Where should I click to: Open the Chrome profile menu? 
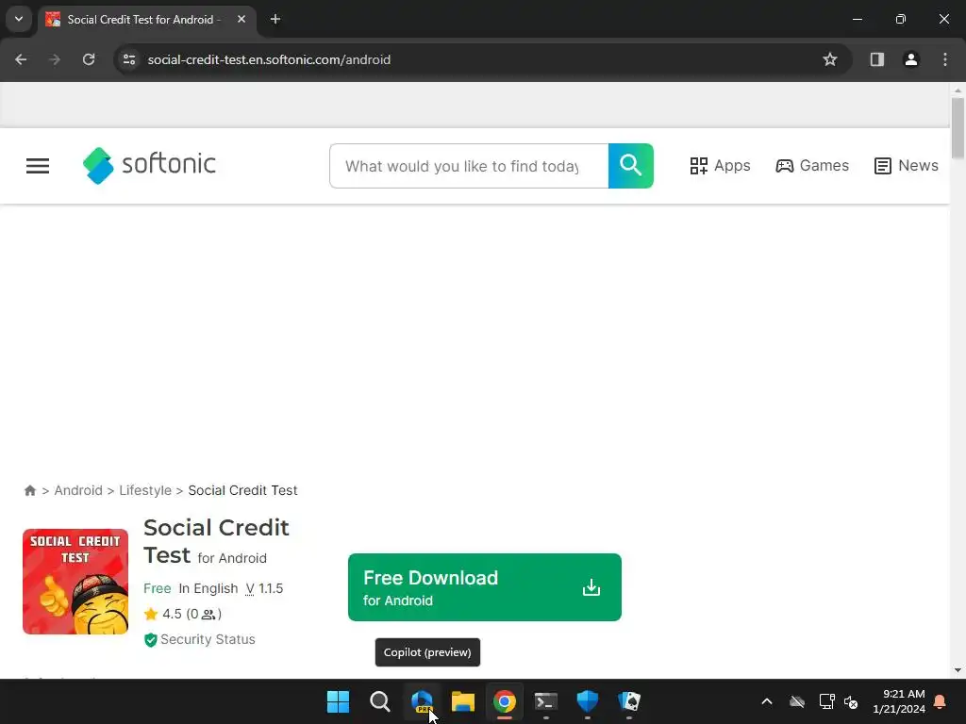[911, 59]
